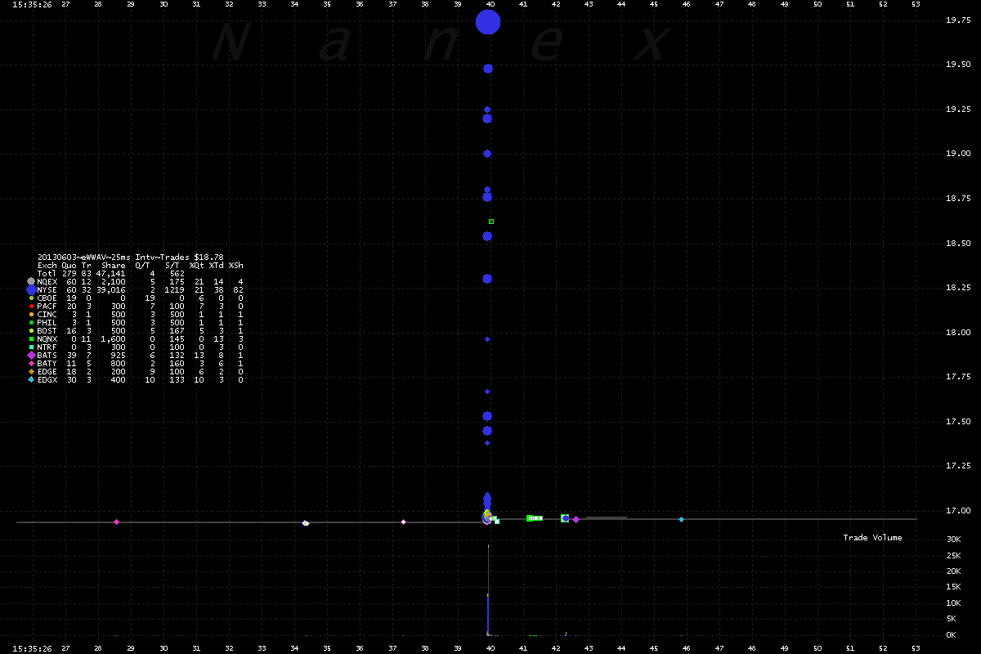The height and width of the screenshot is (654, 981).
Task: Select the pink diamond trade between seconds 28 and 29
Action: 116,522
